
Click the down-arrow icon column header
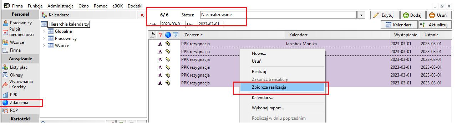tap(176, 35)
